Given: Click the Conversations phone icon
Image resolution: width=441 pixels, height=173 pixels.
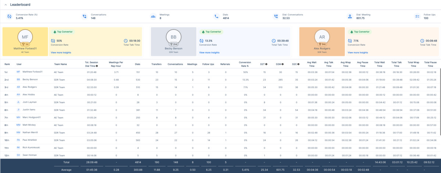Looking at the screenshot, I should pos(85,16).
